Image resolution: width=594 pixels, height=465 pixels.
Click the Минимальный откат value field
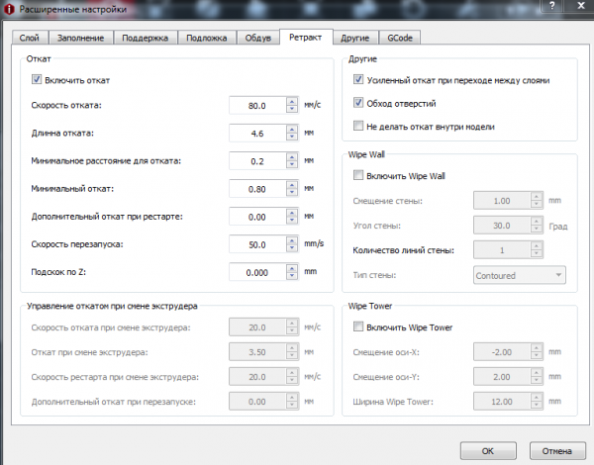[257, 189]
